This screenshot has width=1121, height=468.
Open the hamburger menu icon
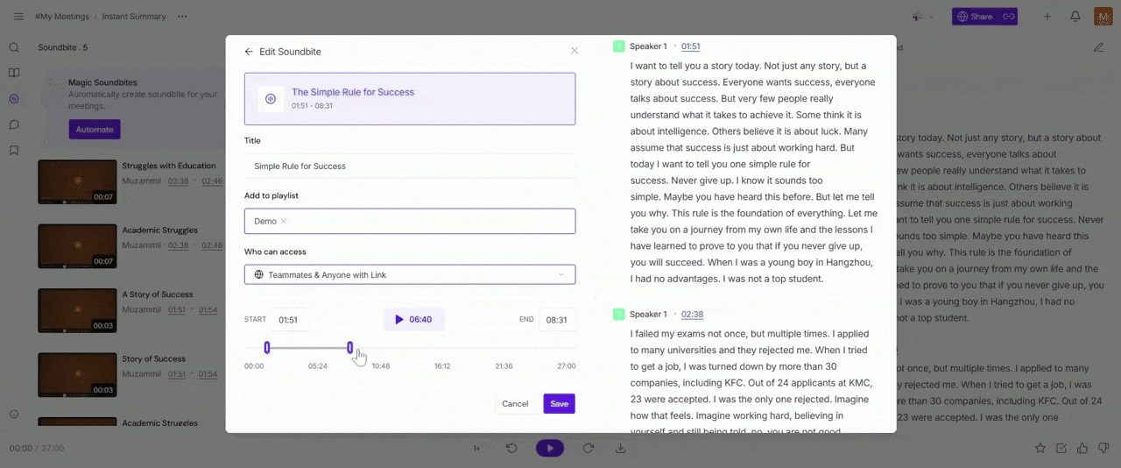(18, 17)
